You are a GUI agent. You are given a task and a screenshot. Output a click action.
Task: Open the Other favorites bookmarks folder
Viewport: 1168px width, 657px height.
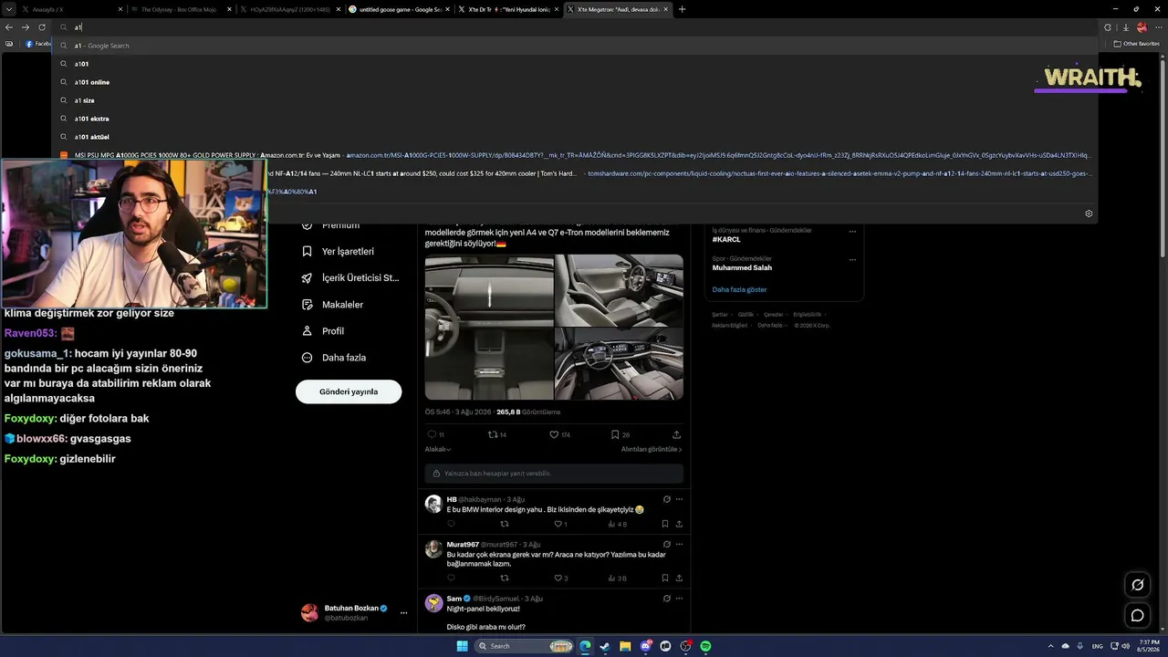[1137, 44]
